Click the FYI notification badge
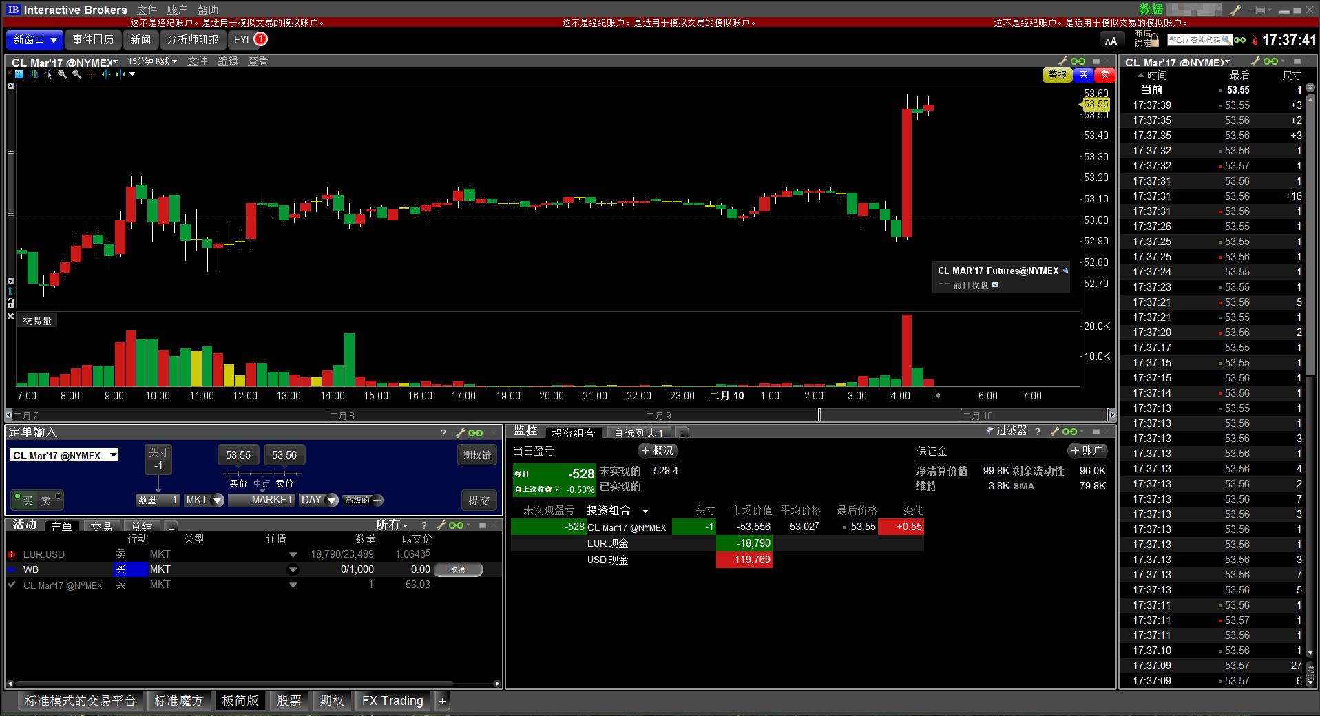Image resolution: width=1320 pixels, height=716 pixels. [260, 39]
